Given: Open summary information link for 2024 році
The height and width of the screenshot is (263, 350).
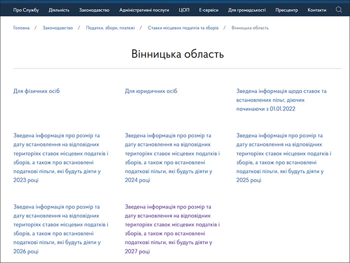Looking at the screenshot, I should pos(172,158).
